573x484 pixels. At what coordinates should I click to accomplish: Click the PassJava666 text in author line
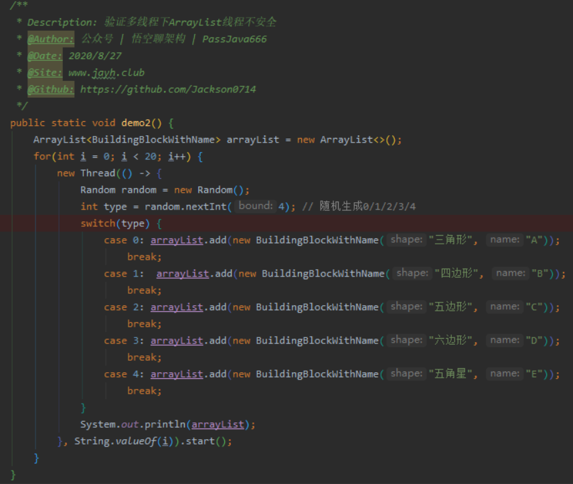234,39
